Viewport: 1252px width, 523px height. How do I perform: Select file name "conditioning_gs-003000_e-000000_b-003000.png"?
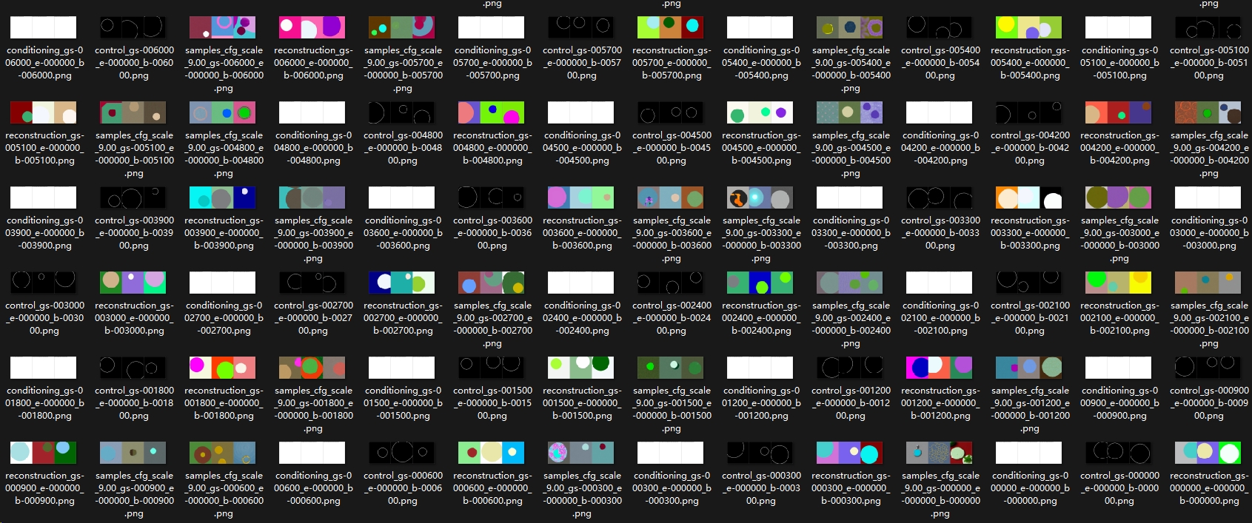pos(1209,233)
